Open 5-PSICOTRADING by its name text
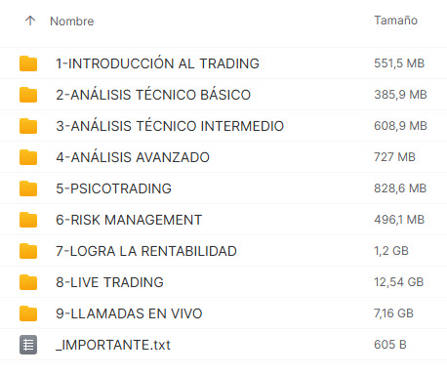 113,188
